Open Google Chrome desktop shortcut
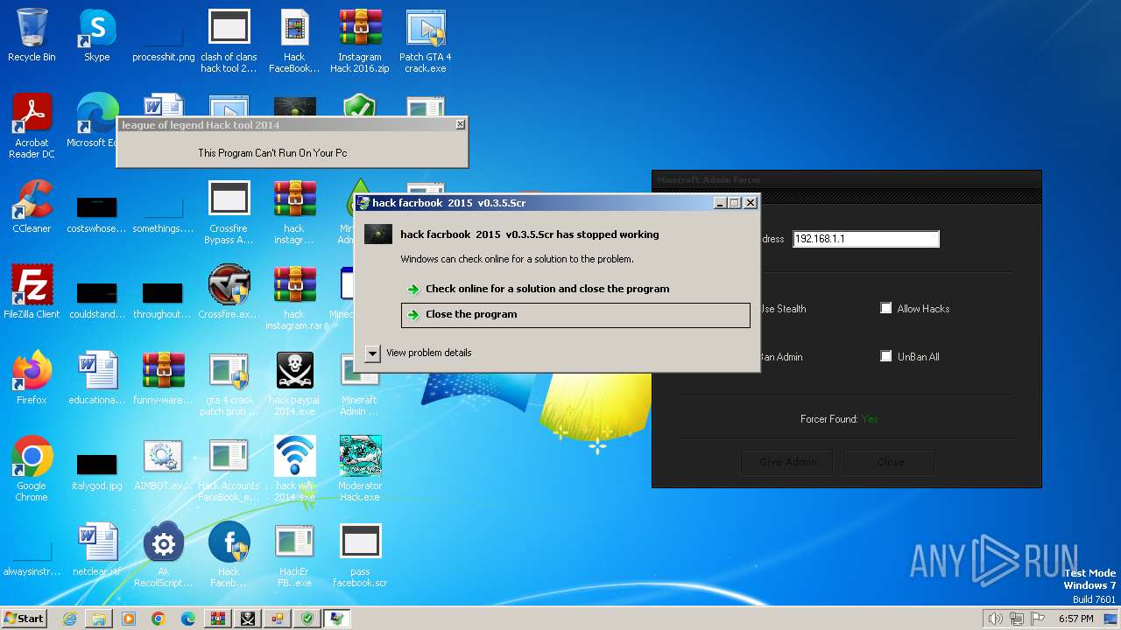Viewport: 1121px width, 630px height. [32, 469]
